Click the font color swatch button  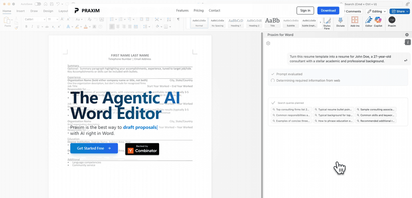(85, 27)
